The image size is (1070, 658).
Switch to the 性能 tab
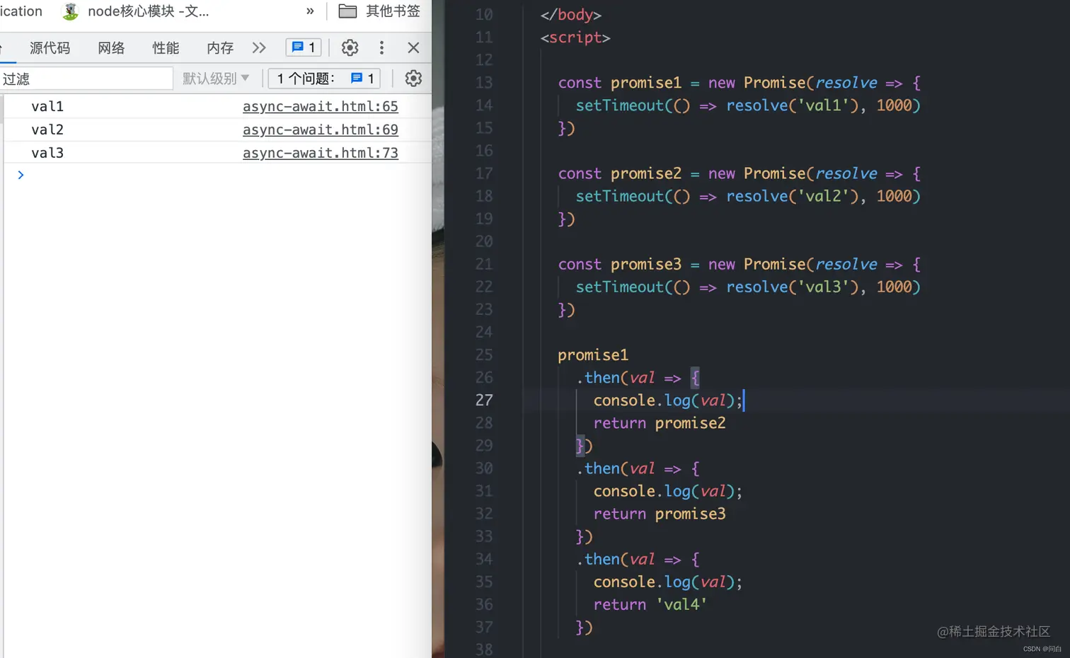[166, 47]
